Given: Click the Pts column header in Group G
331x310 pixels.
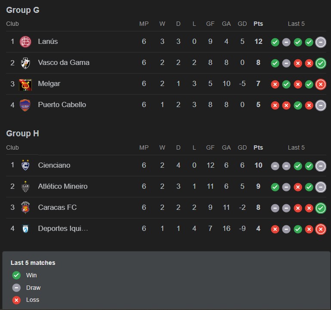Looking at the screenshot, I should tap(258, 24).
